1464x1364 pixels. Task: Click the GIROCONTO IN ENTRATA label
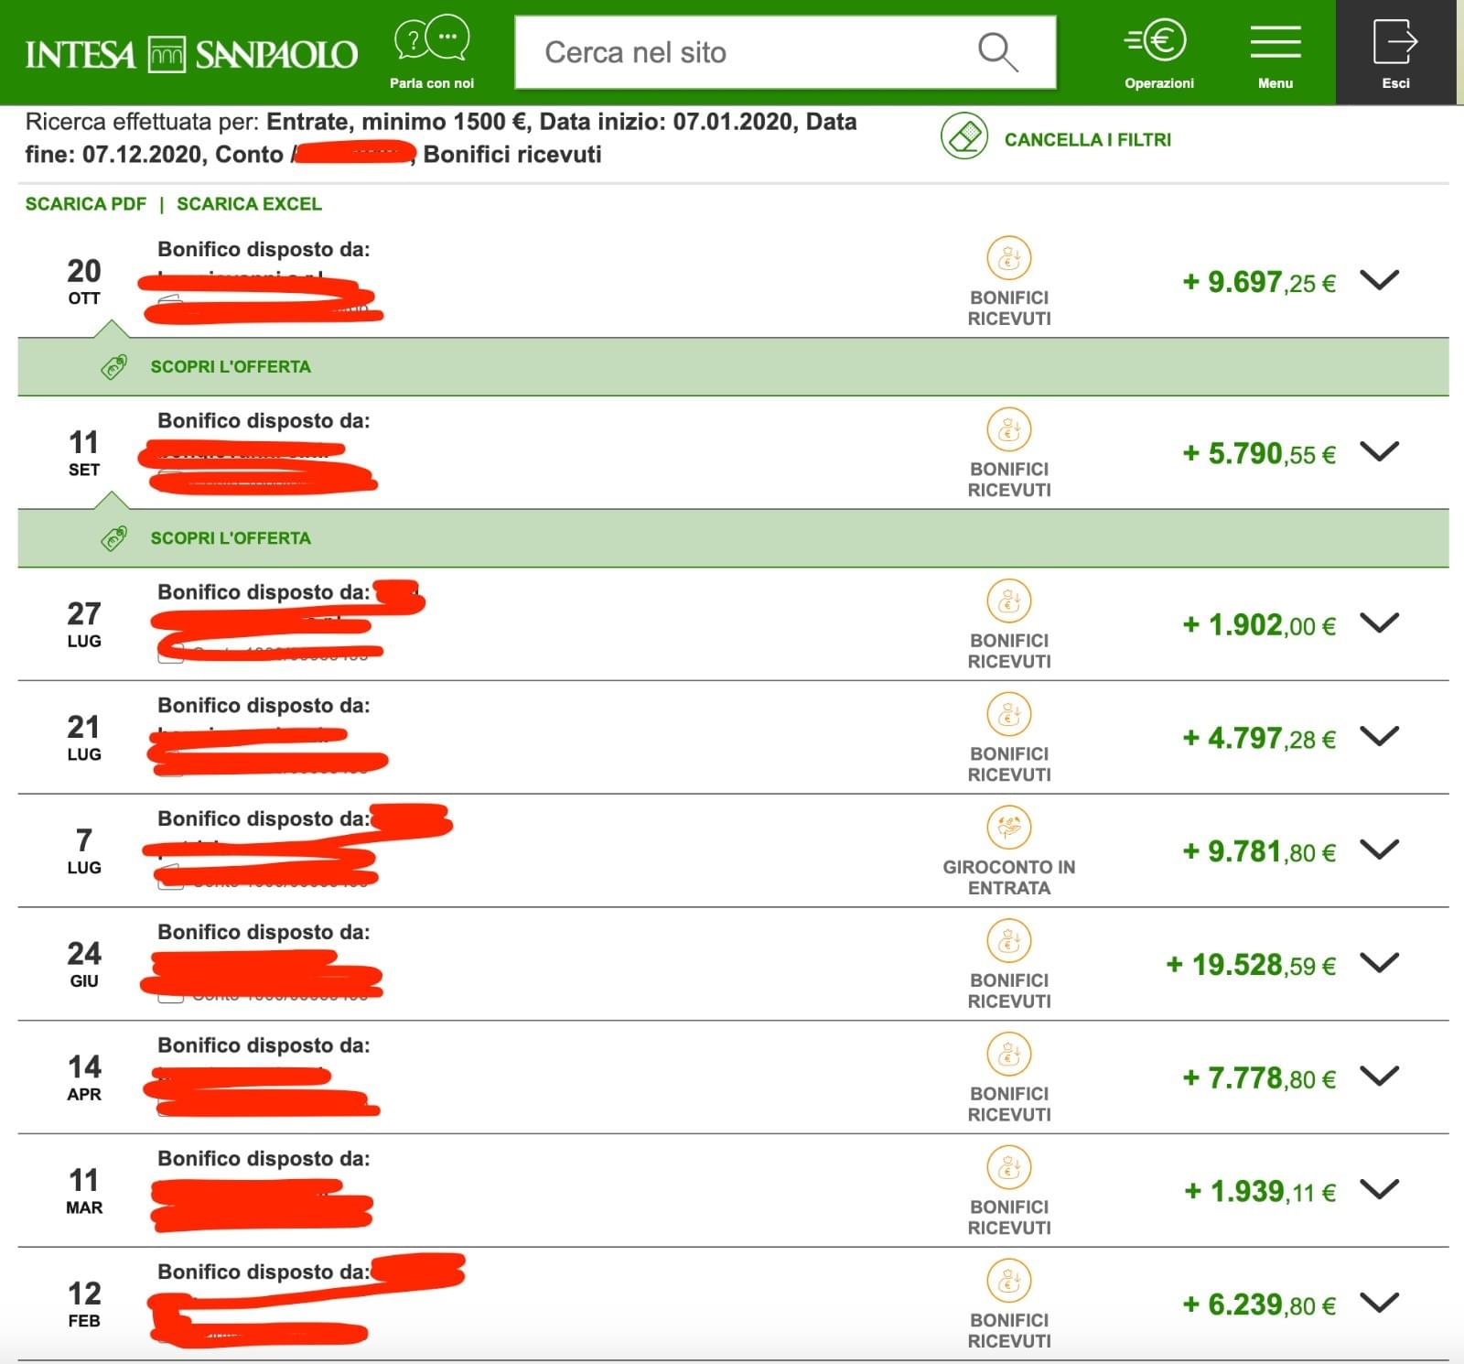[x=1009, y=877]
